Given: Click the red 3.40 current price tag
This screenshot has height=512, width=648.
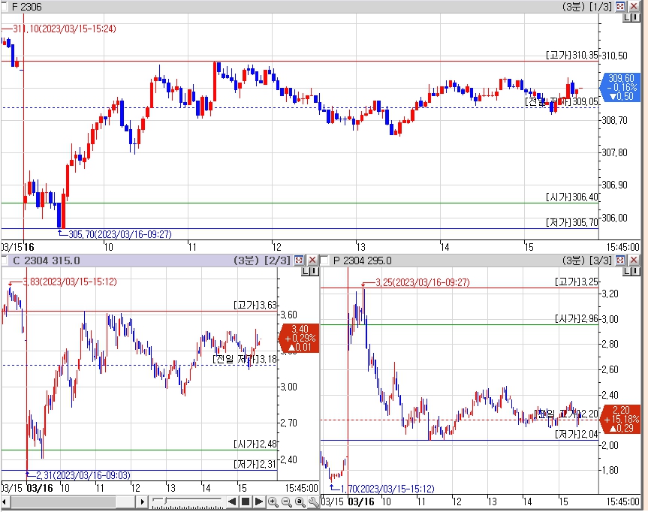Looking at the screenshot, I should (x=300, y=338).
